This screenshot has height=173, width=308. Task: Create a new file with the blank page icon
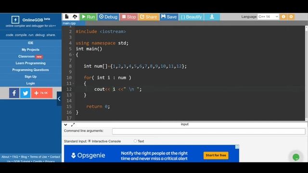point(67,17)
